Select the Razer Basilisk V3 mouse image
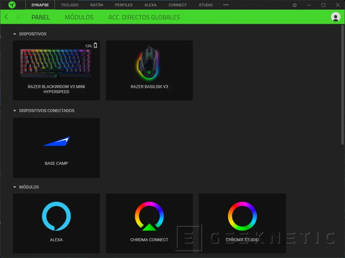345x258 pixels. pos(149,62)
